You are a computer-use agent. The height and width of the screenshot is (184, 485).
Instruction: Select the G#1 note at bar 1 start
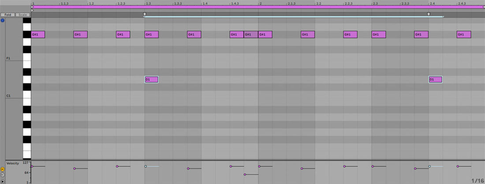point(38,34)
